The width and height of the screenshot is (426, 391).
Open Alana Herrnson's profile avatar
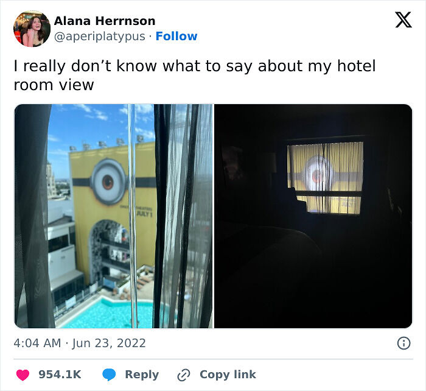(x=32, y=29)
